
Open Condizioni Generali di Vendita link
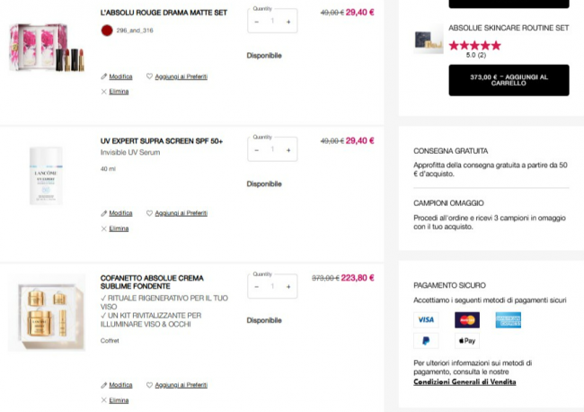465,381
